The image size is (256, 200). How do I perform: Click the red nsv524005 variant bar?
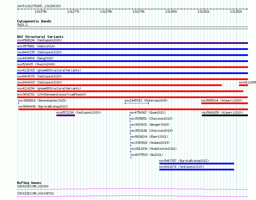click(132, 67)
